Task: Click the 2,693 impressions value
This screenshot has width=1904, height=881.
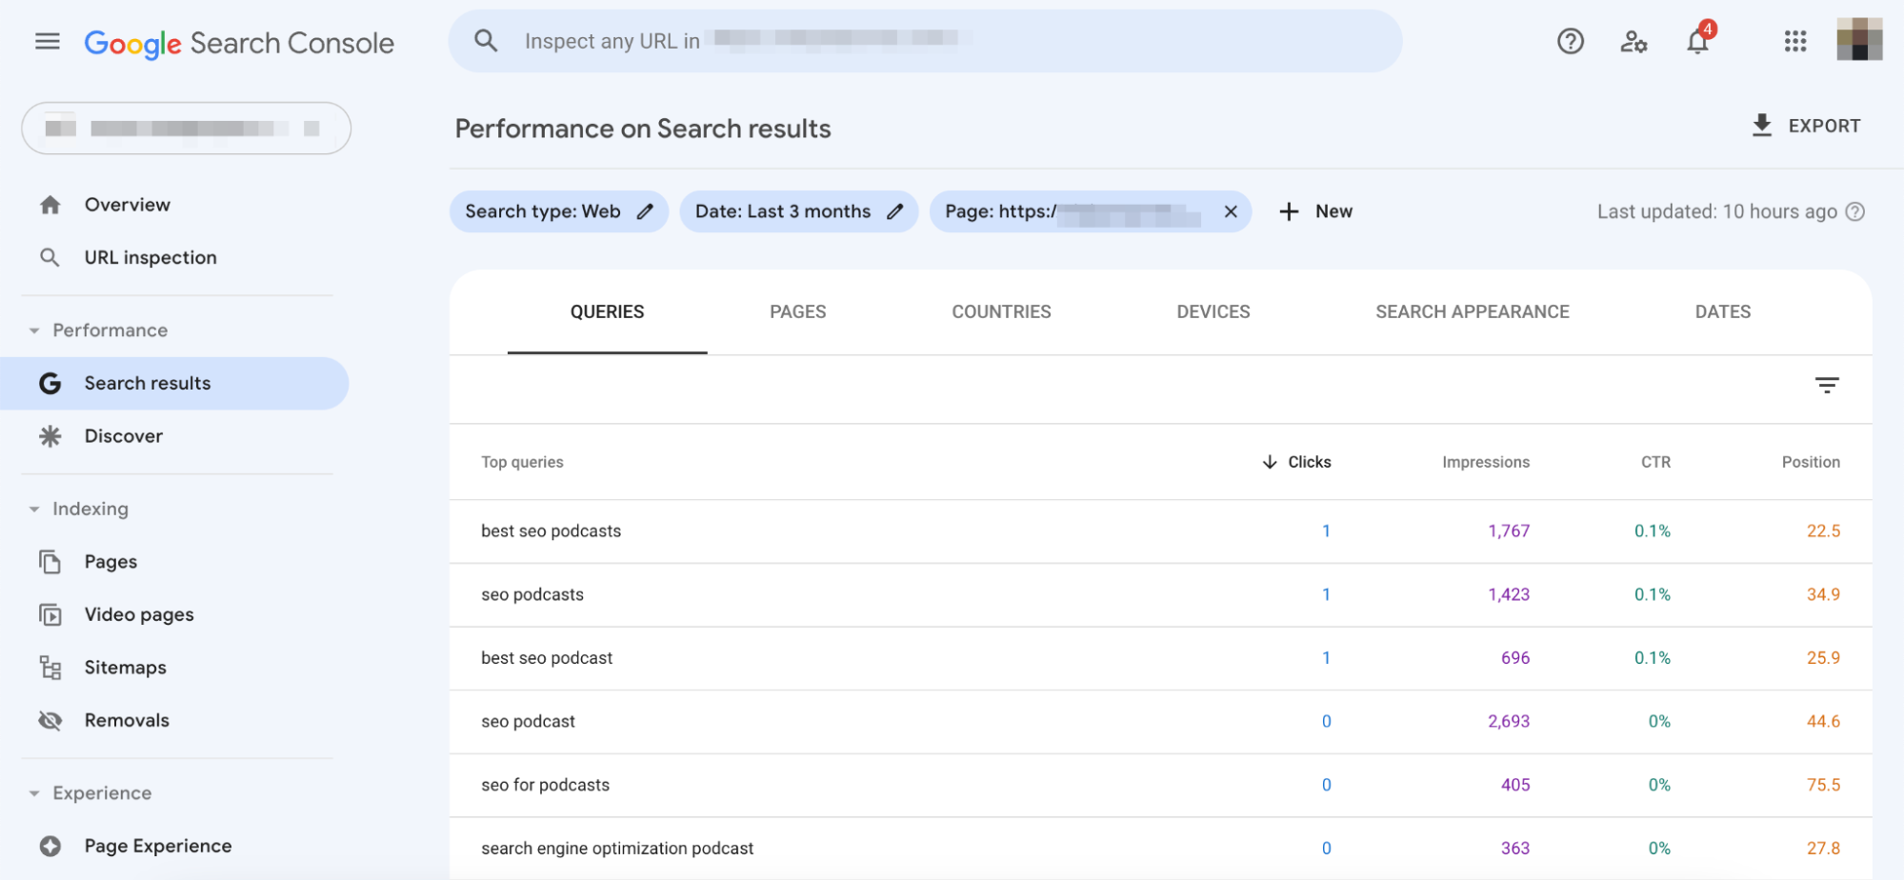Action: point(1509,722)
